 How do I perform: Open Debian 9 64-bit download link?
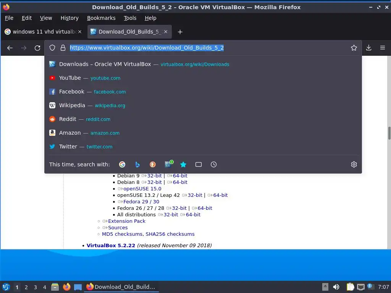pos(180,175)
